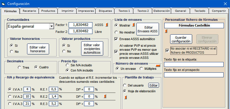Click orange marker below Hoja de elaboración
The height and width of the screenshot is (109, 230).
126,97
